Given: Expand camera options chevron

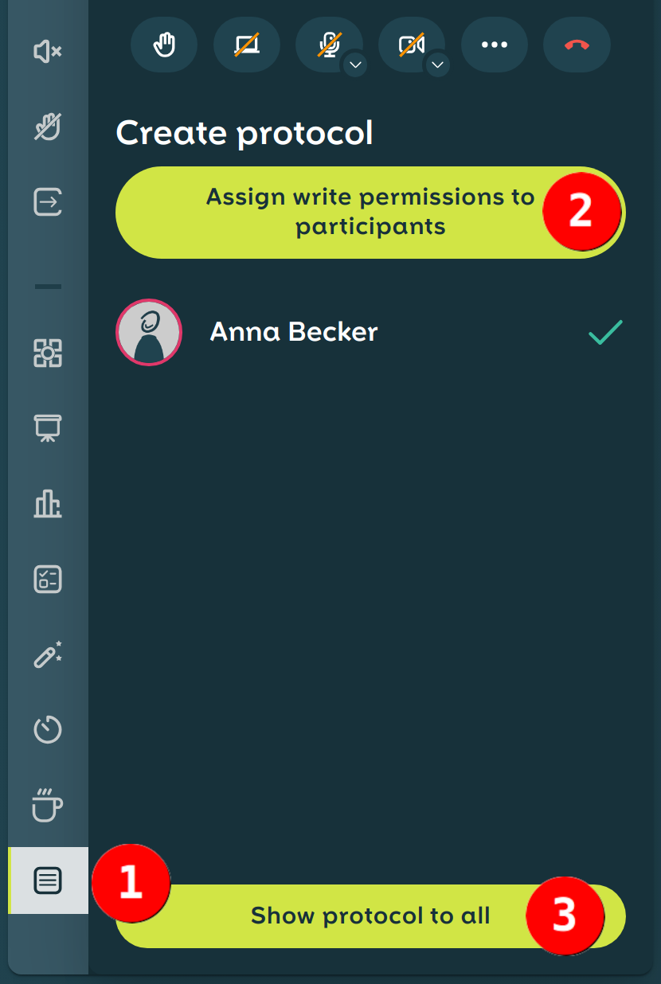Looking at the screenshot, I should coord(437,64).
